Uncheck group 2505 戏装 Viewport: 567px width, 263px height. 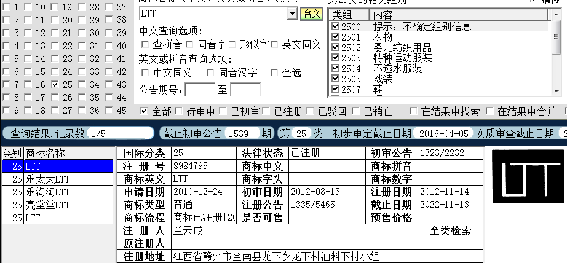335,79
